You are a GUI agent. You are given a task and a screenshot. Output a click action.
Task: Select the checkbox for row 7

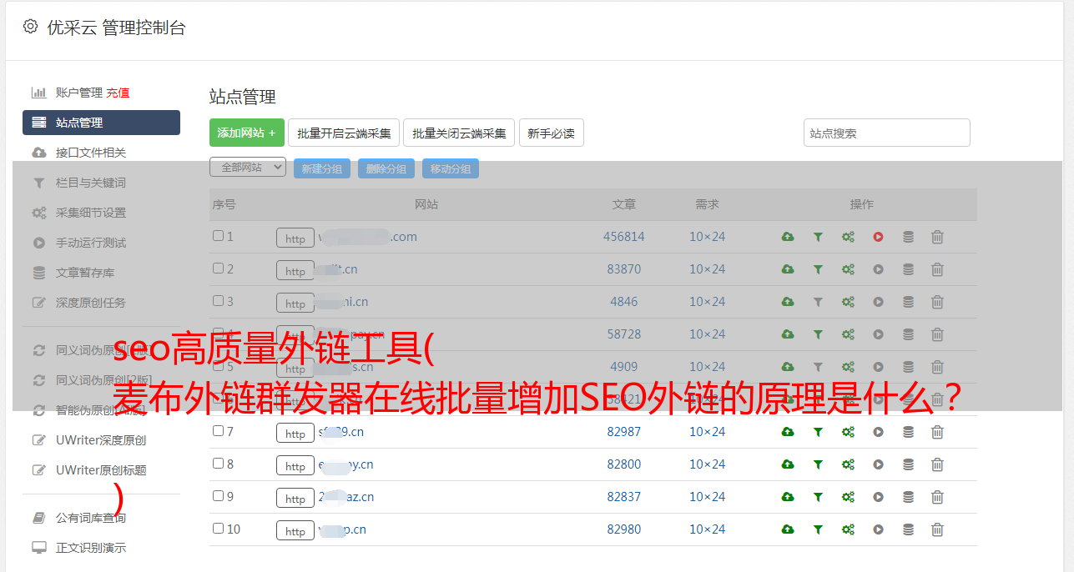point(218,431)
